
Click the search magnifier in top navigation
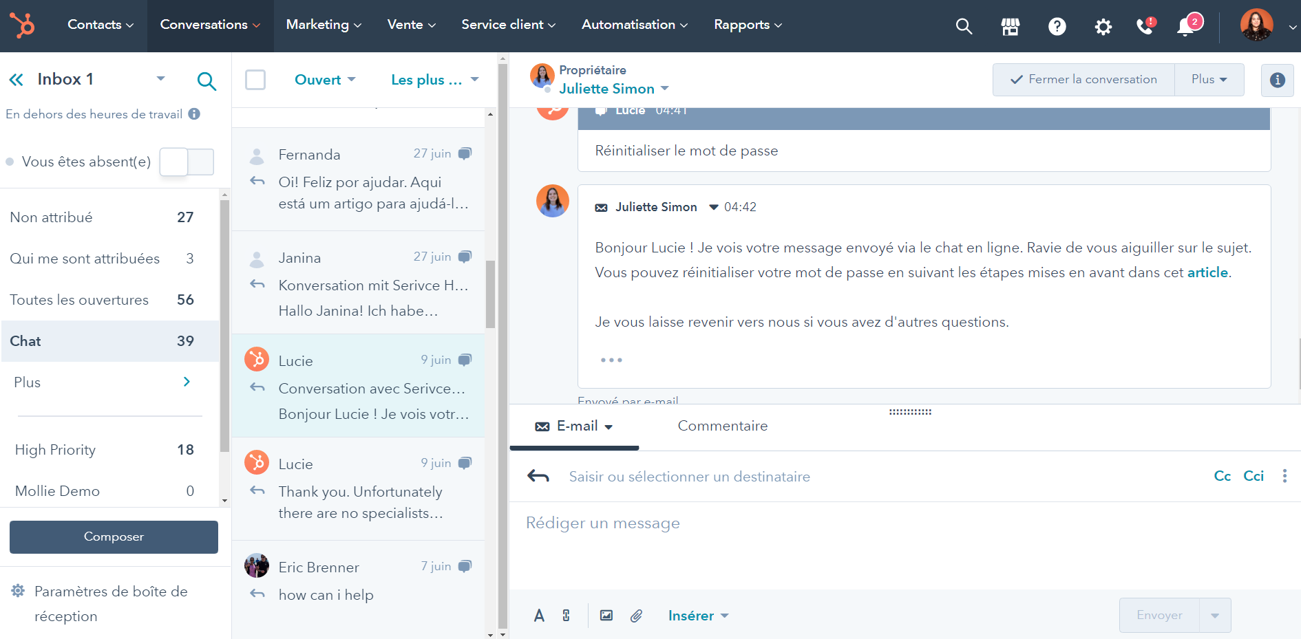964,26
